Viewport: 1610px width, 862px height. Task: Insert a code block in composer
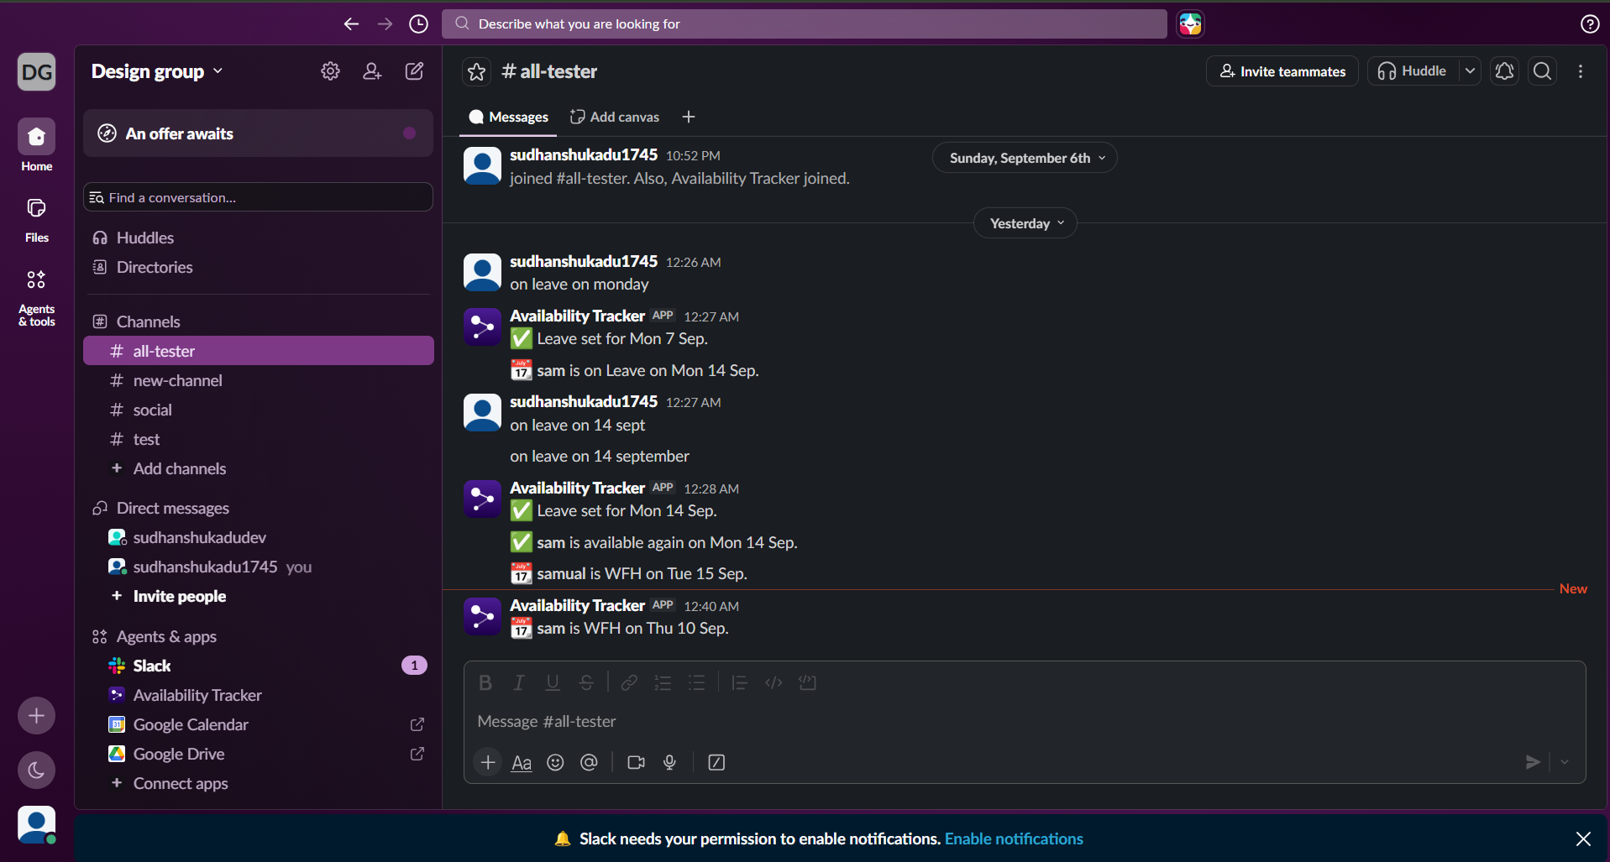808,682
